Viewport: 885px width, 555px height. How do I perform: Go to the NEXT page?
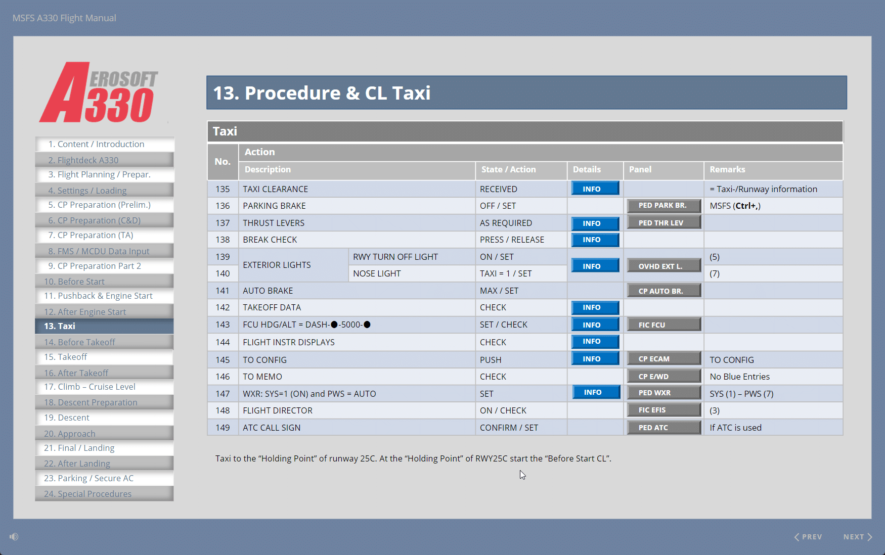tap(857, 537)
